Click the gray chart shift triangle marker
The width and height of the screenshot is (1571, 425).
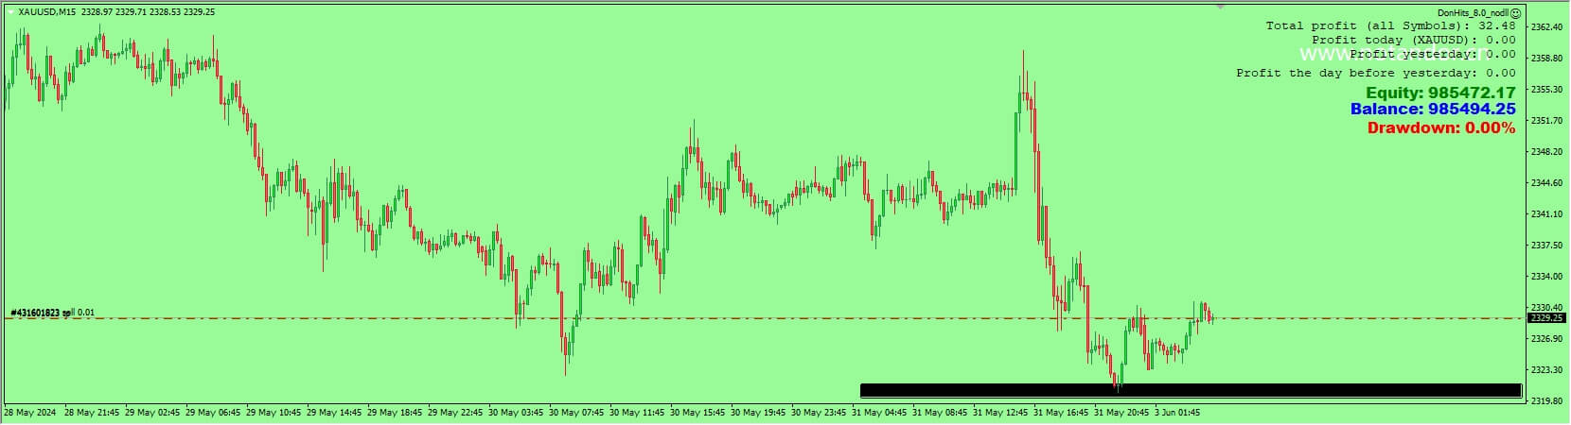(1220, 6)
